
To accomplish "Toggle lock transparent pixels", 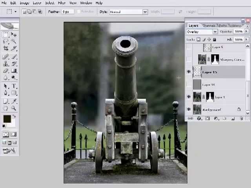I will click(x=198, y=39).
